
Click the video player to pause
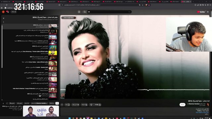pos(135,57)
